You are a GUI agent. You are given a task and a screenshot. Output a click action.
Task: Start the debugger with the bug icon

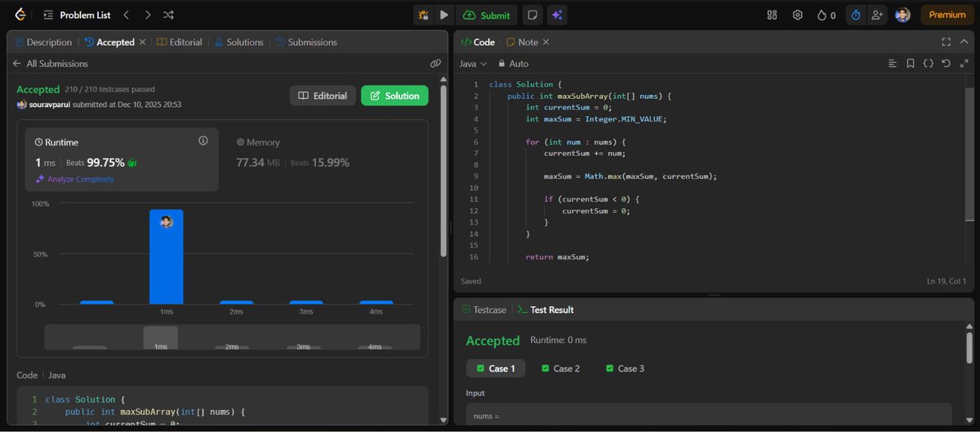tap(423, 15)
